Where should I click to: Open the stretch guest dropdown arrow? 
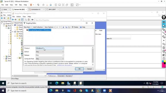80,5
